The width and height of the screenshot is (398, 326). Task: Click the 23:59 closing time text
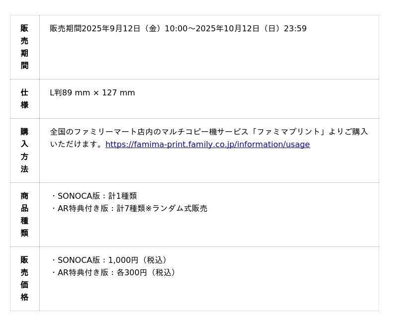tap(295, 29)
